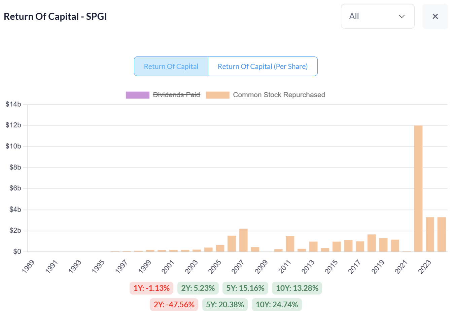The image size is (451, 311).
Task: Click the $4b y-axis label
Action: [x=15, y=209]
